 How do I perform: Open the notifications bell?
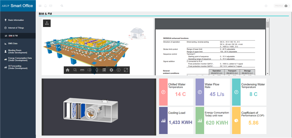(45, 6)
